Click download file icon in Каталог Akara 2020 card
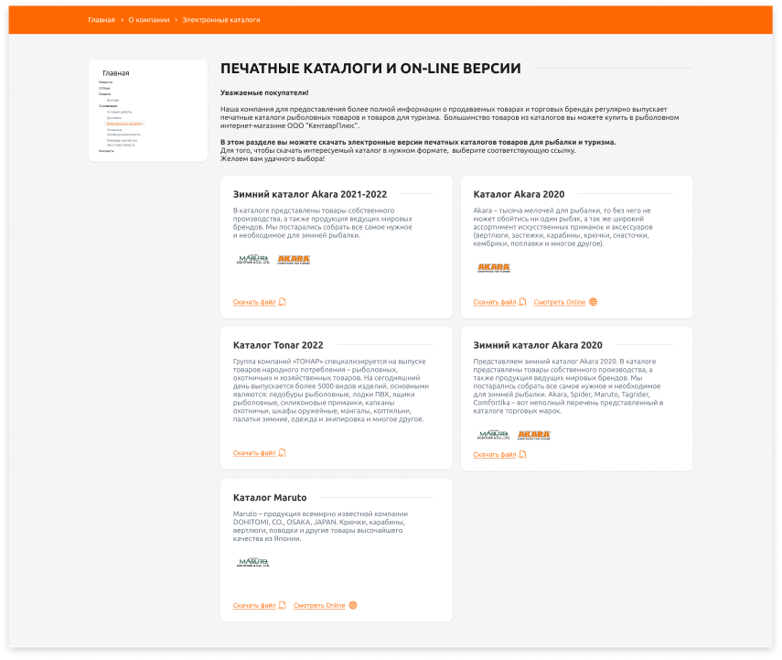The width and height of the screenshot is (782, 660). click(522, 302)
